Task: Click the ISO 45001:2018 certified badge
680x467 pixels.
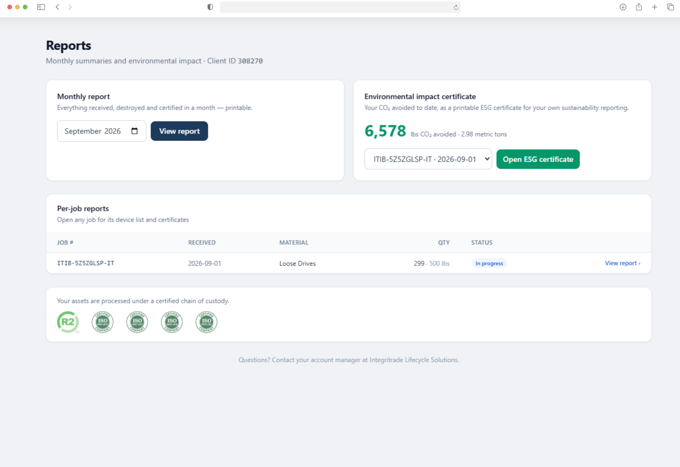Action: [x=172, y=322]
